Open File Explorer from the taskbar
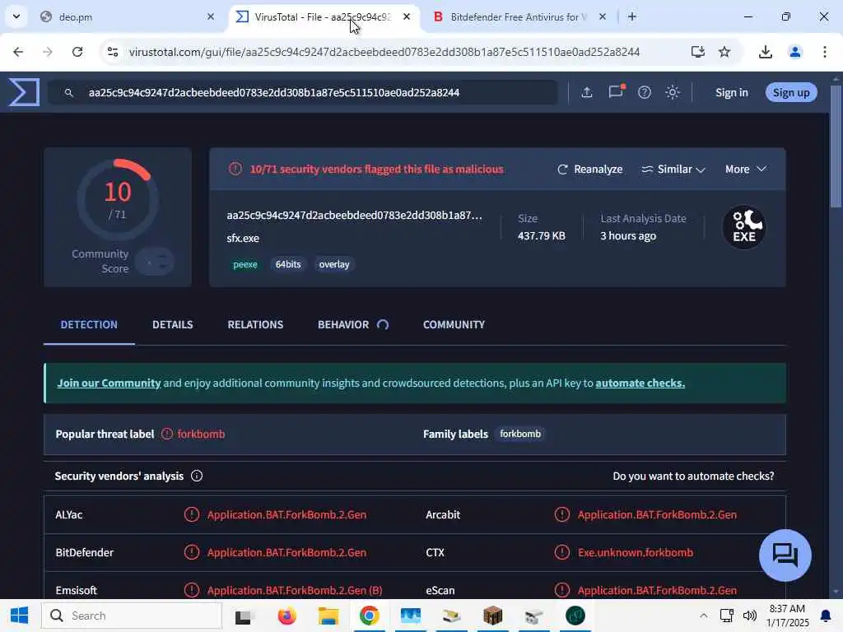The height and width of the screenshot is (632, 843). [x=328, y=616]
